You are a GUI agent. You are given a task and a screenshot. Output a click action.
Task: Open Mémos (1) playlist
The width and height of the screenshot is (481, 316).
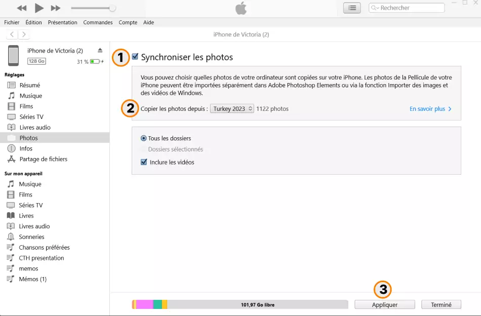(32, 279)
